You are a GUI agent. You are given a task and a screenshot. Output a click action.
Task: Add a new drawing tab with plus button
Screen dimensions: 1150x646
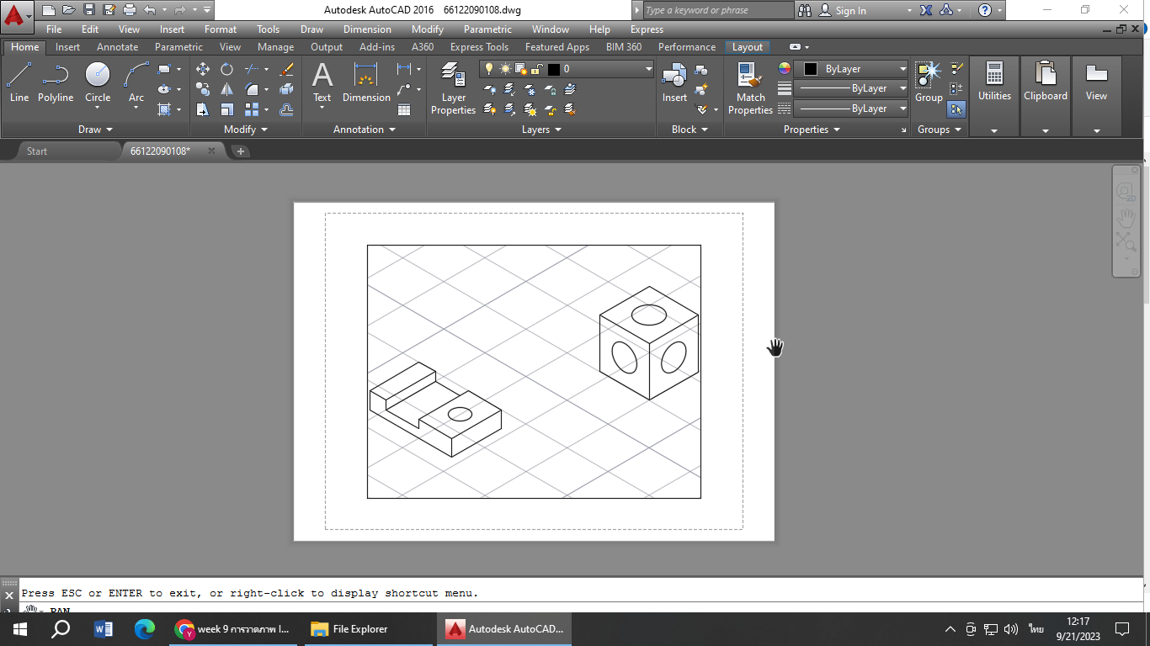[241, 151]
